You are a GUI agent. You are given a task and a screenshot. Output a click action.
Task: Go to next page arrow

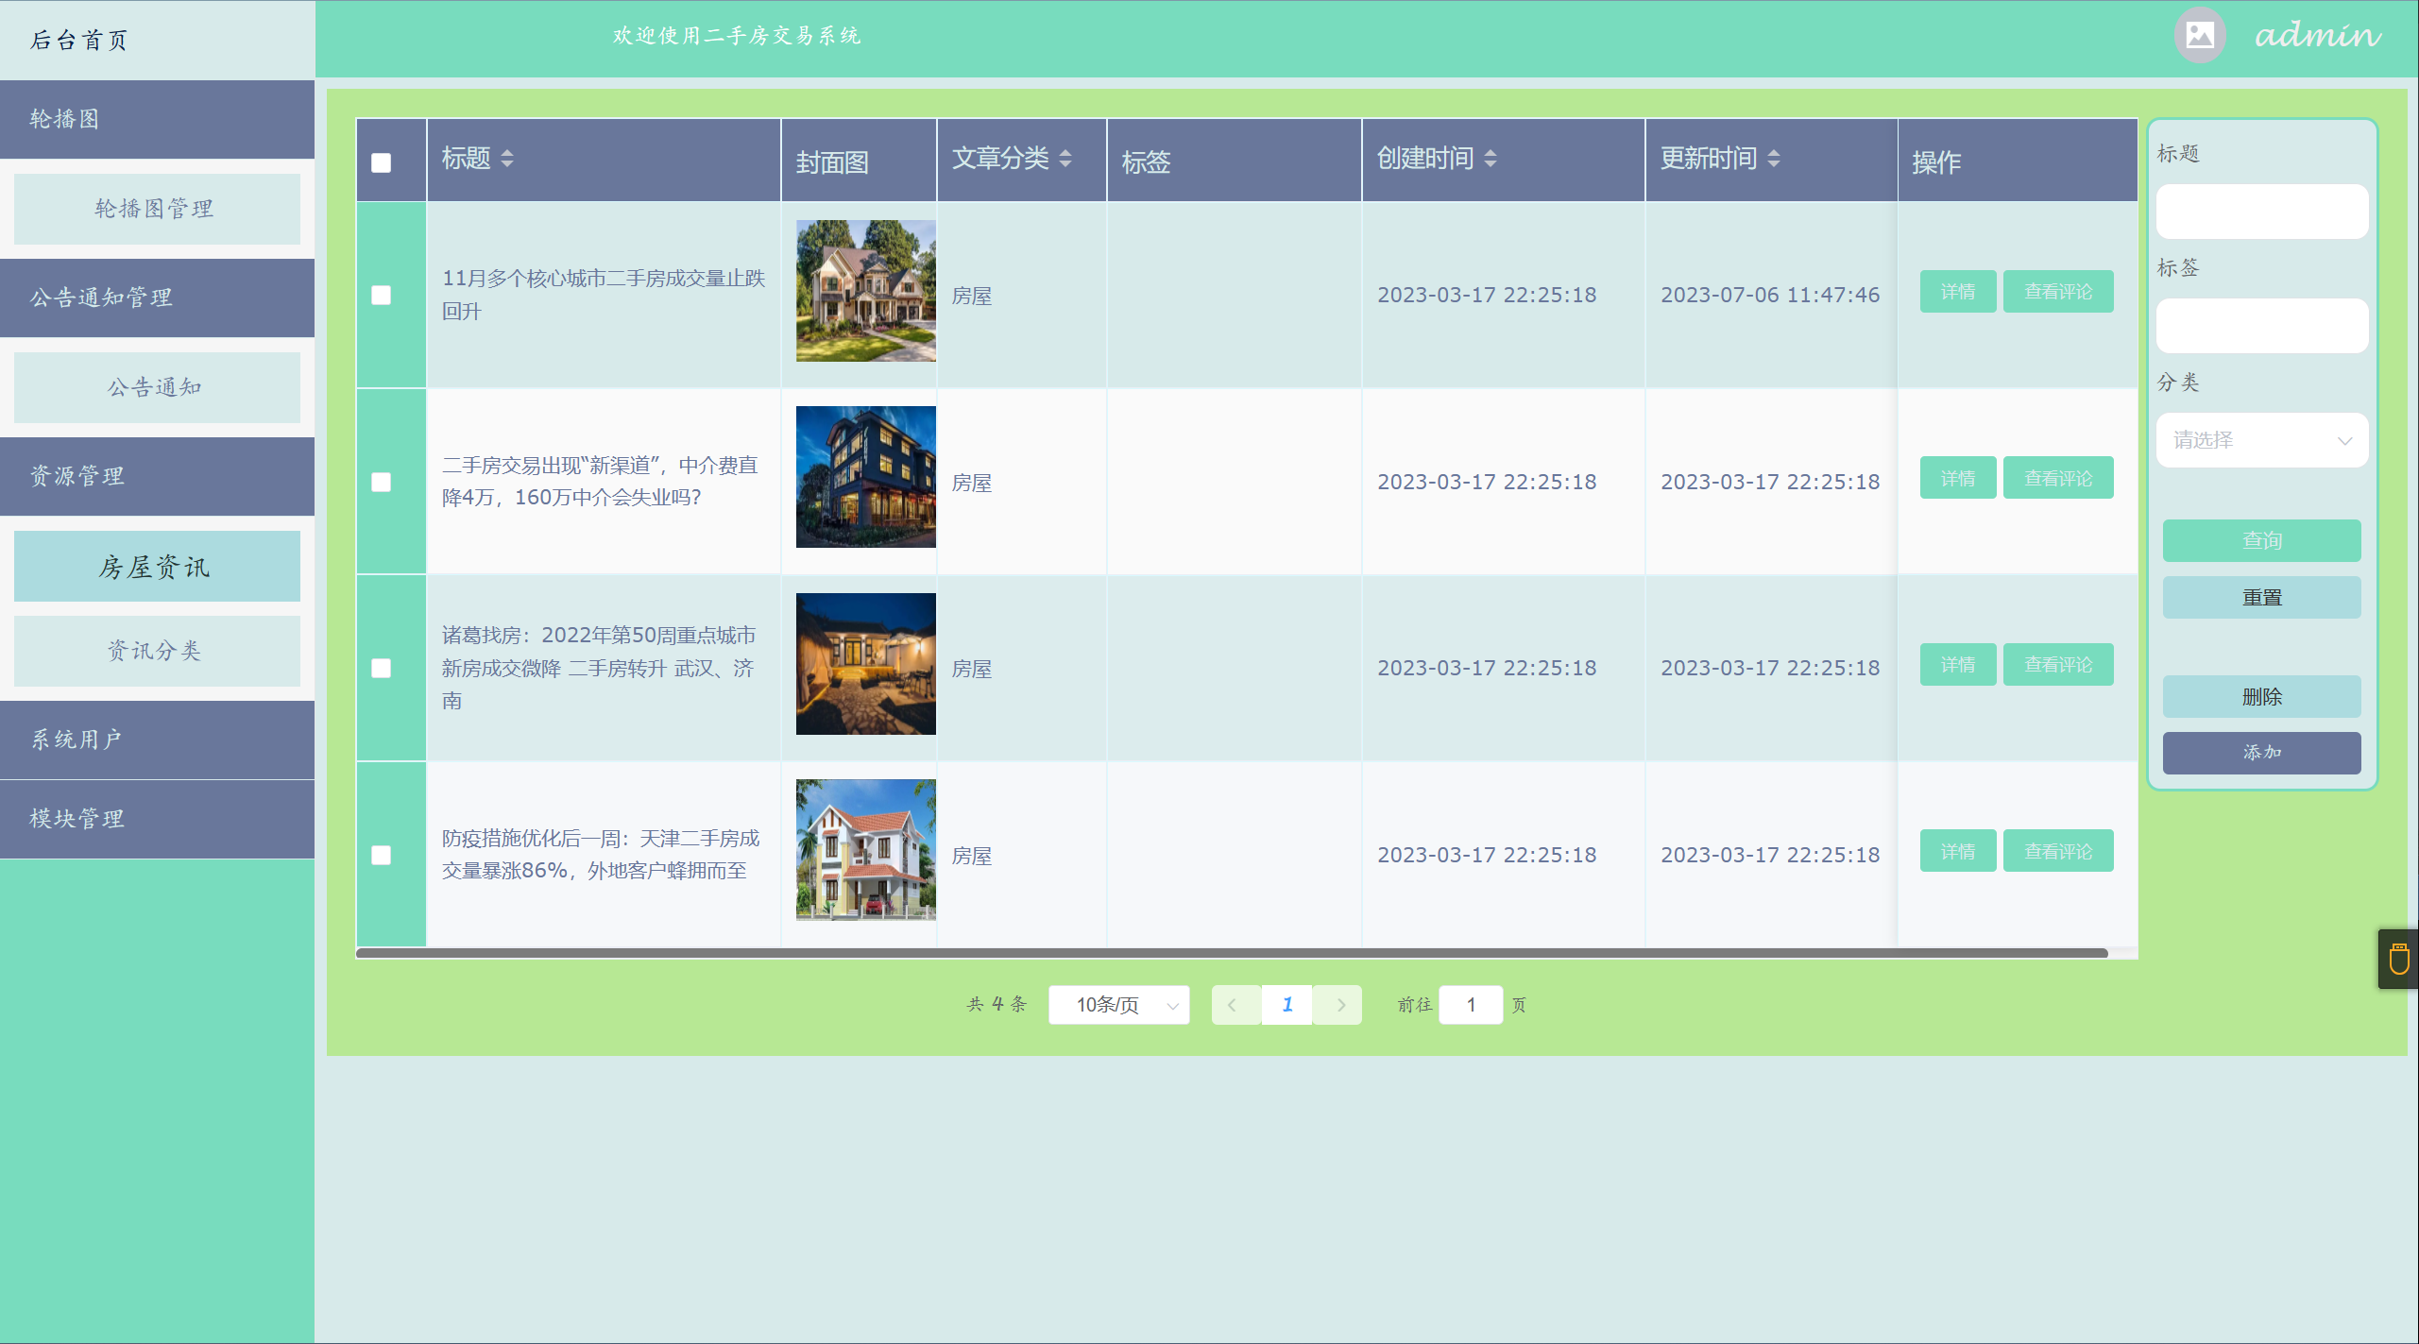coord(1339,1005)
